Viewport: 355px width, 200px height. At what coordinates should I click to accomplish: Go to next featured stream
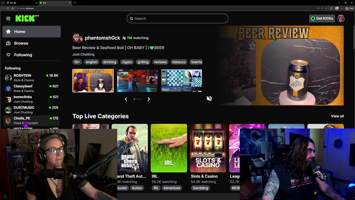[x=149, y=99]
